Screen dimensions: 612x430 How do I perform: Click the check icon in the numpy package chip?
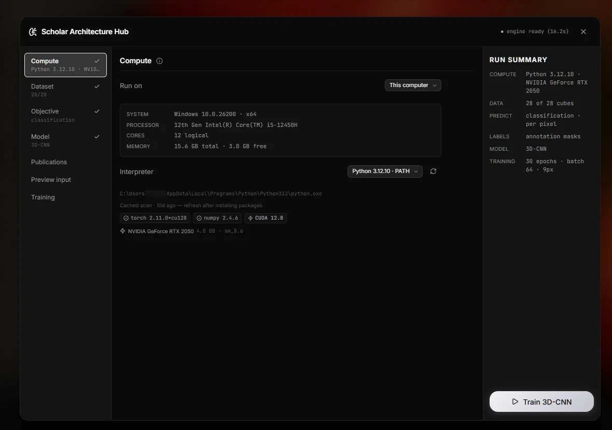coord(199,218)
